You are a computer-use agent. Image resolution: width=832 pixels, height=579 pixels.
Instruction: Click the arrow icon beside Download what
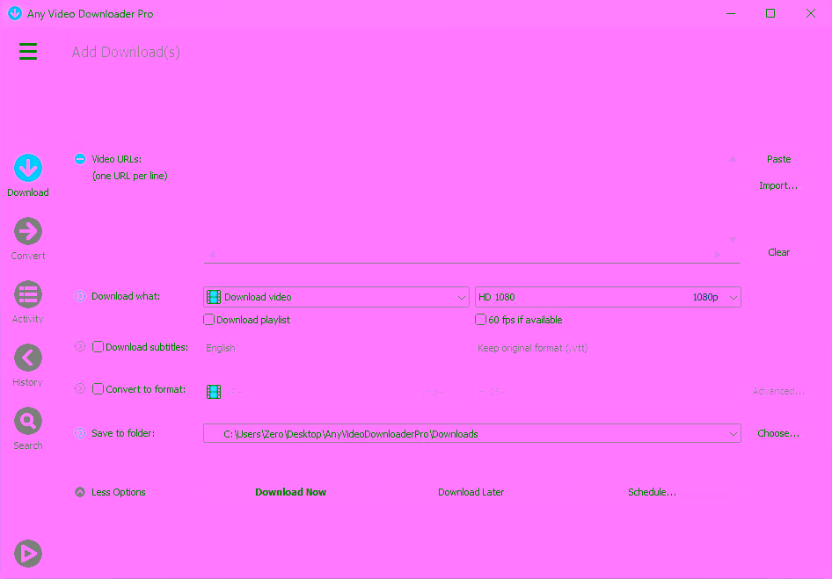tap(80, 296)
